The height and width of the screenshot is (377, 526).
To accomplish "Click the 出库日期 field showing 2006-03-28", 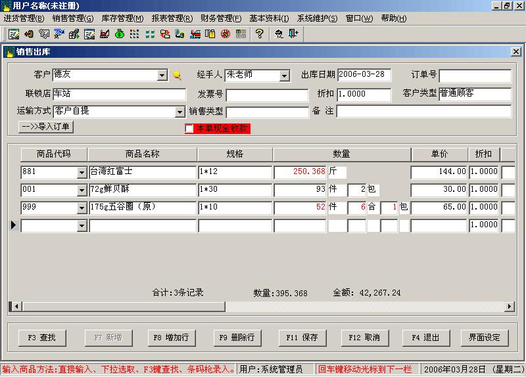I will [364, 75].
